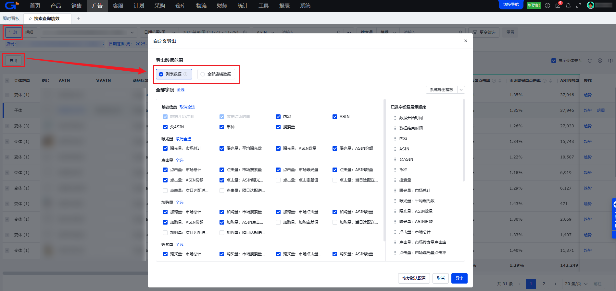616x291 pixels.
Task: Select the 全部店铺数据 radio option
Action: [203, 74]
